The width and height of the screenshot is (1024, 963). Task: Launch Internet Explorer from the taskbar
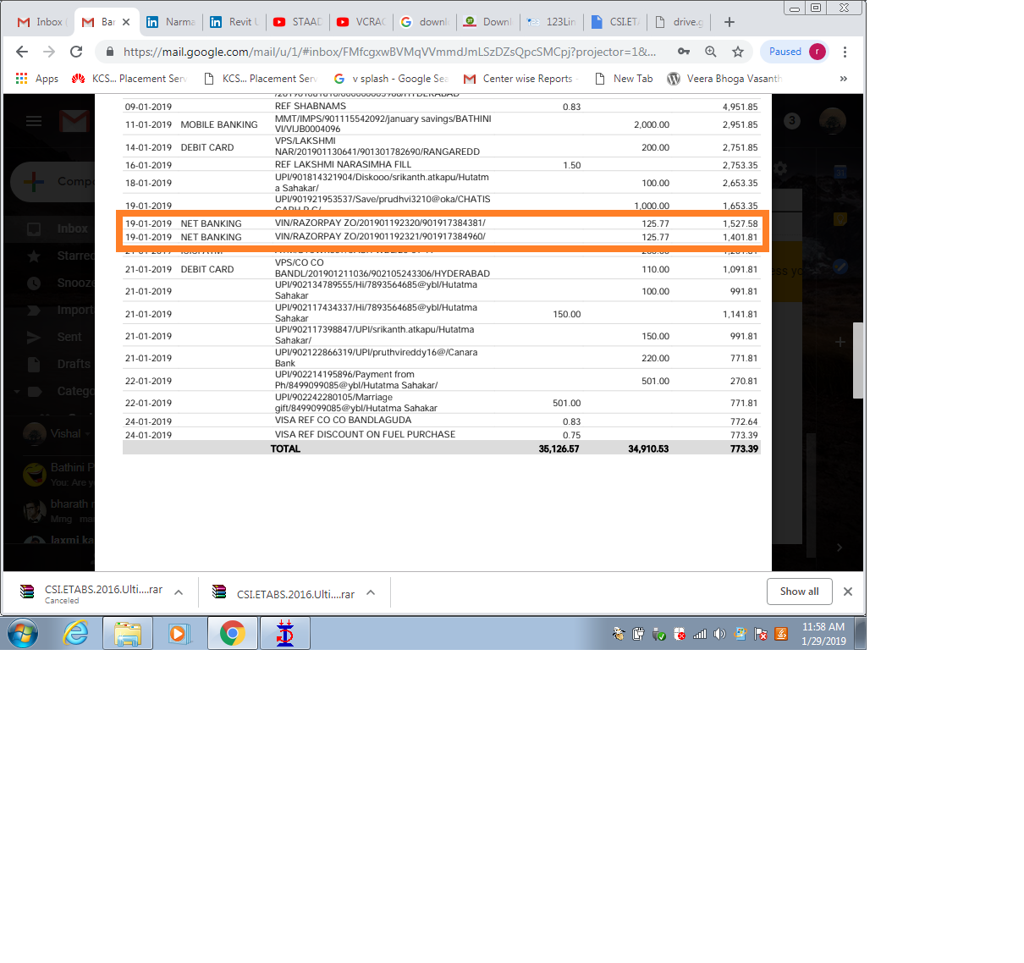point(75,633)
